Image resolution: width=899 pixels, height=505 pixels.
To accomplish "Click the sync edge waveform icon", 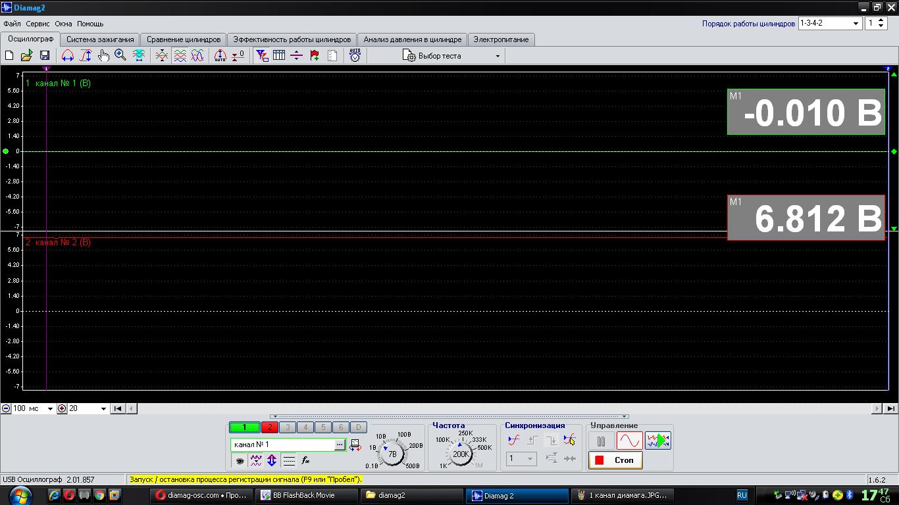I will click(514, 440).
